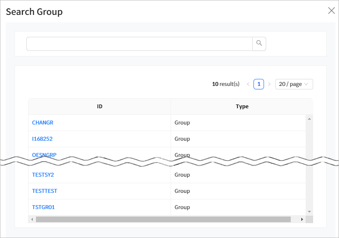Close the Search Group dialog

pyautogui.click(x=331, y=11)
